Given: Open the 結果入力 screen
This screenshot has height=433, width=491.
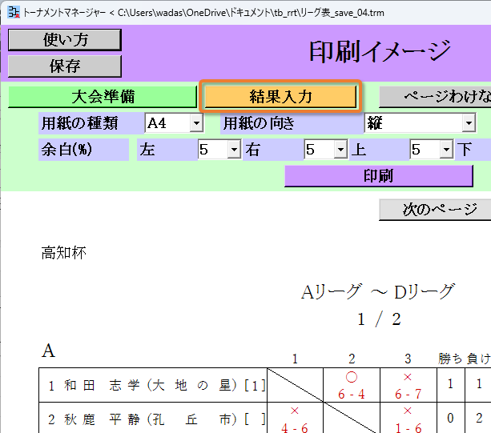Looking at the screenshot, I should click(280, 96).
